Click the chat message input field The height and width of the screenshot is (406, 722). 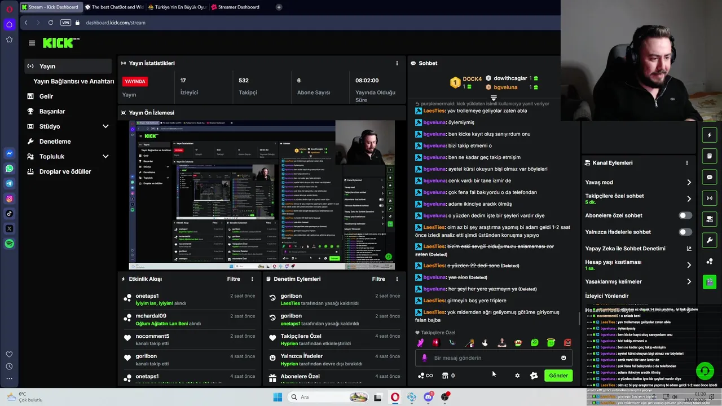(494, 358)
